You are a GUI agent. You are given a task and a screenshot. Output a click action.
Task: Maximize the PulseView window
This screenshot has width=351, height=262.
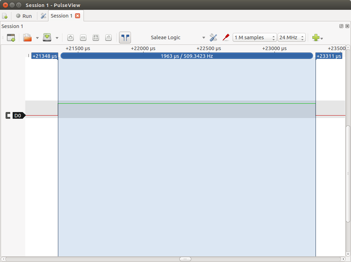(x=19, y=5)
